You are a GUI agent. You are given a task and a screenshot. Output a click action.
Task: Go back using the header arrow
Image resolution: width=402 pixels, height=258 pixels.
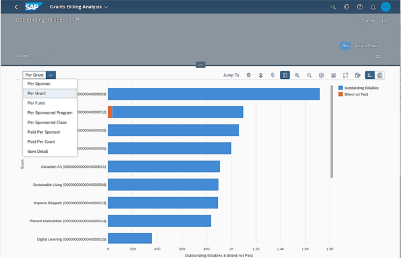[x=16, y=7]
